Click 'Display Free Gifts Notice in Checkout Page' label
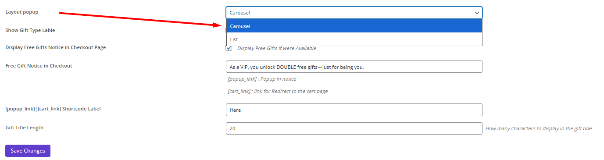The width and height of the screenshot is (604, 160). [56, 47]
